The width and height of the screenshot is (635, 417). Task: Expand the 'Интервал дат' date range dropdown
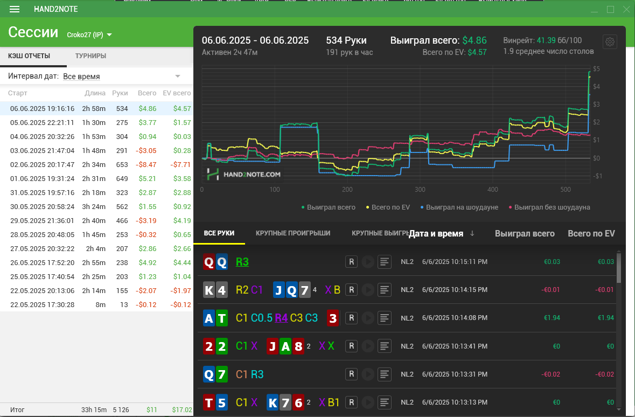tap(122, 76)
